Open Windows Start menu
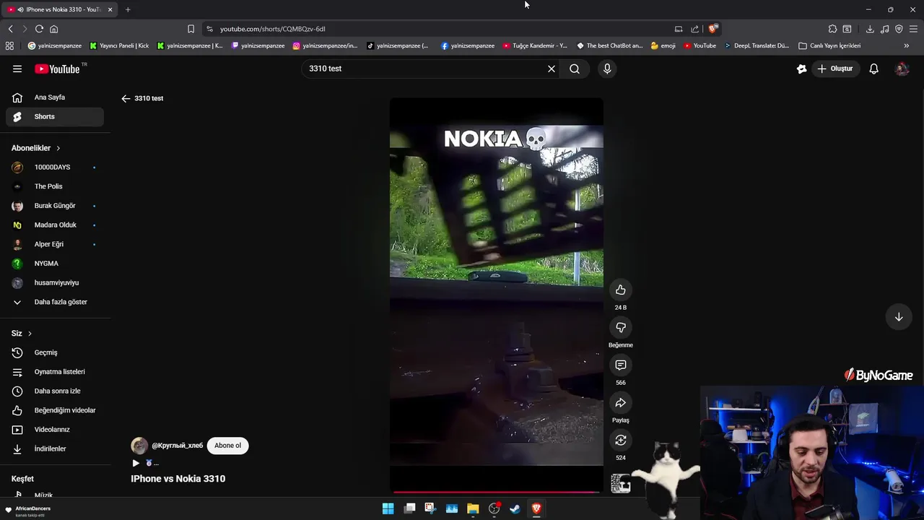924x520 pixels. [x=388, y=508]
